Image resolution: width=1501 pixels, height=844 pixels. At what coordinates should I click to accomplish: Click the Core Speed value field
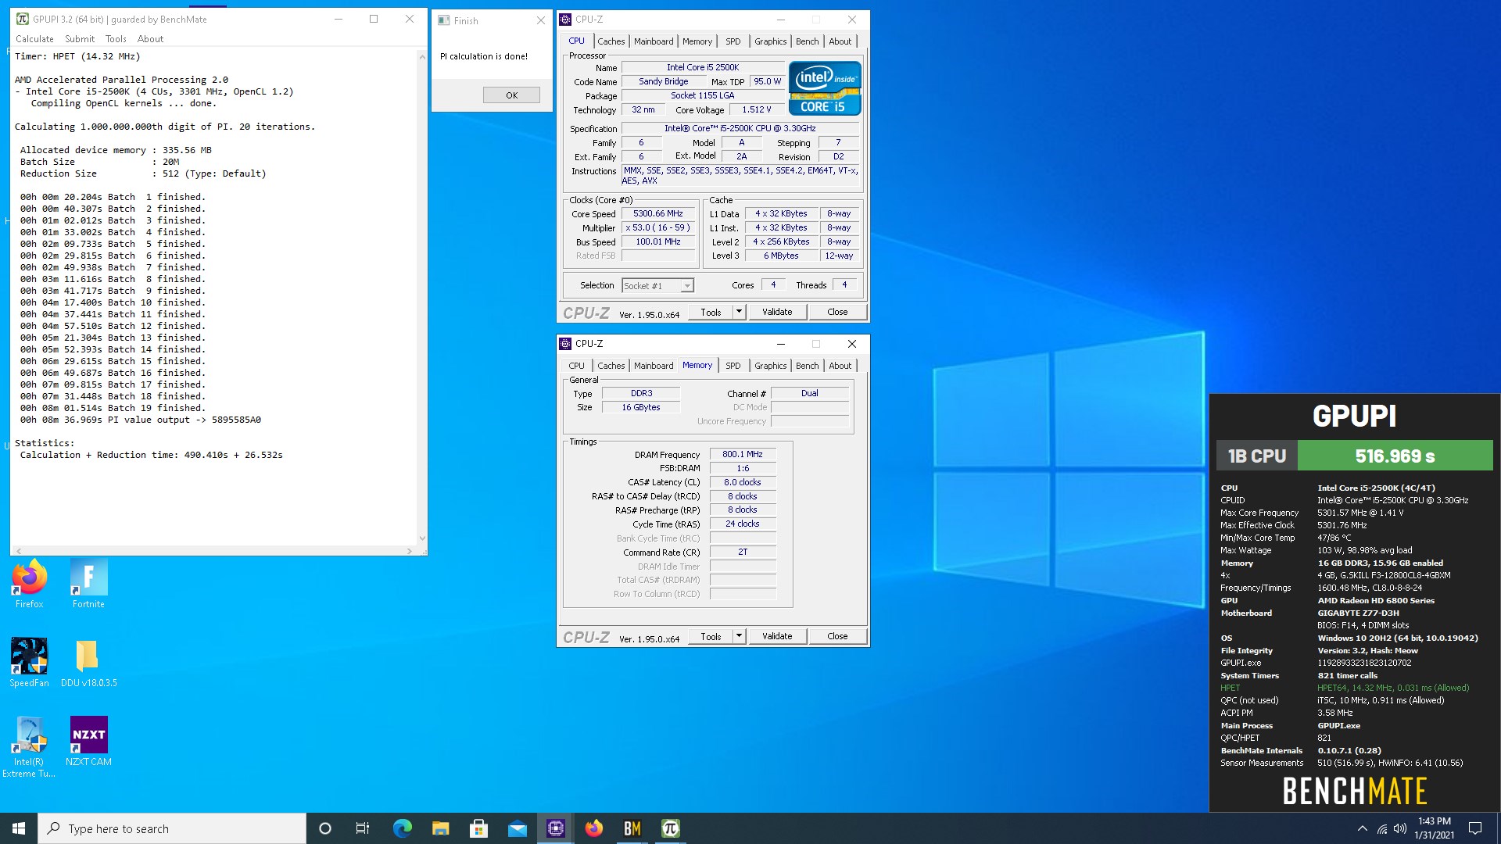click(658, 213)
